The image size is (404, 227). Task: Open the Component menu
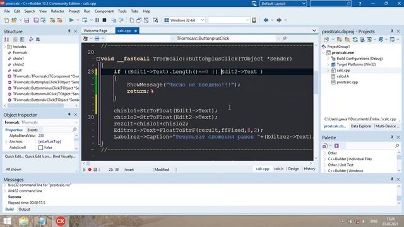[x=104, y=11]
